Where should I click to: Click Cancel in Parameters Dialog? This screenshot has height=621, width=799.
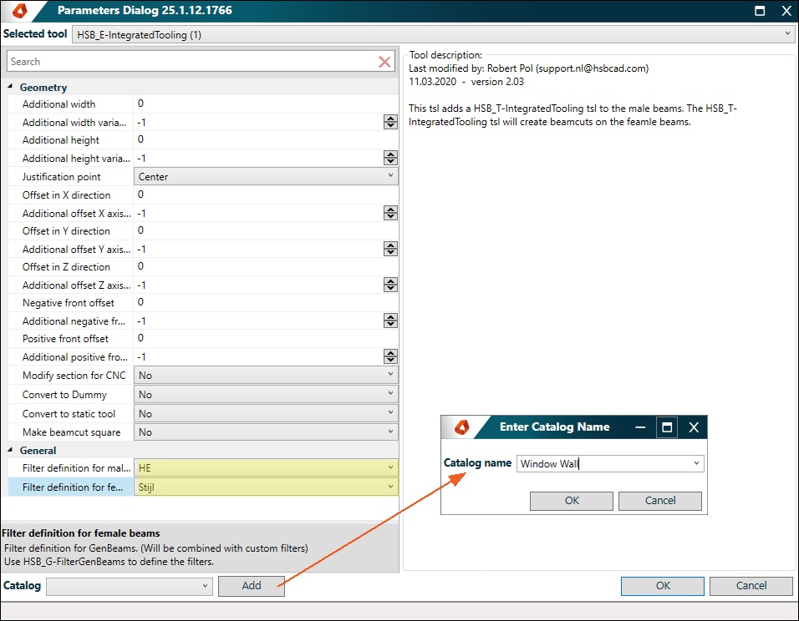751,586
